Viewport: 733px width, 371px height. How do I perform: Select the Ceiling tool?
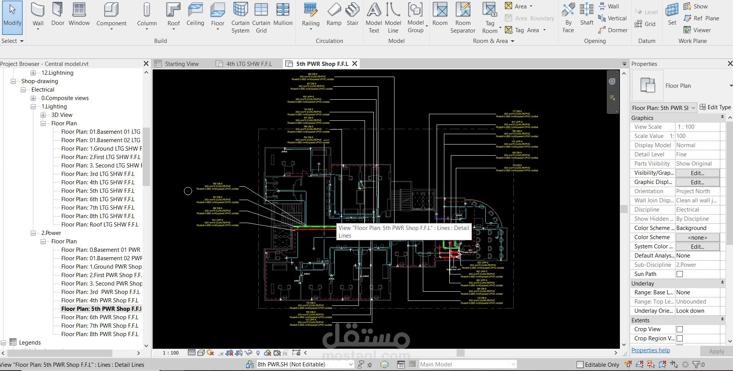pyautogui.click(x=195, y=15)
